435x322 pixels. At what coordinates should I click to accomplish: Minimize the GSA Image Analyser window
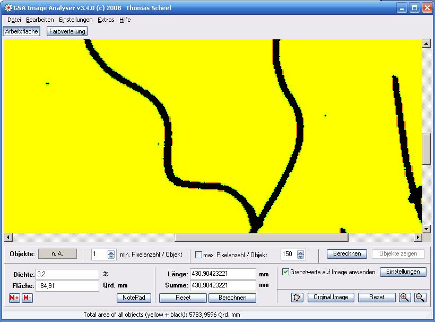tap(402, 8)
